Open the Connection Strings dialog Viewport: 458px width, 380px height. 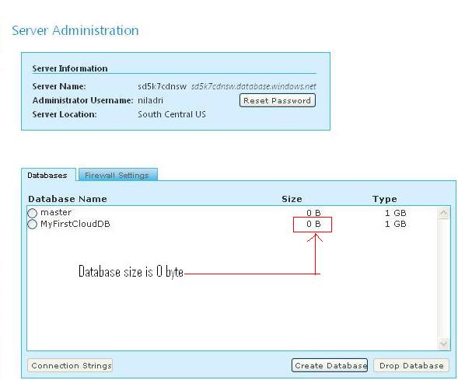70,365
